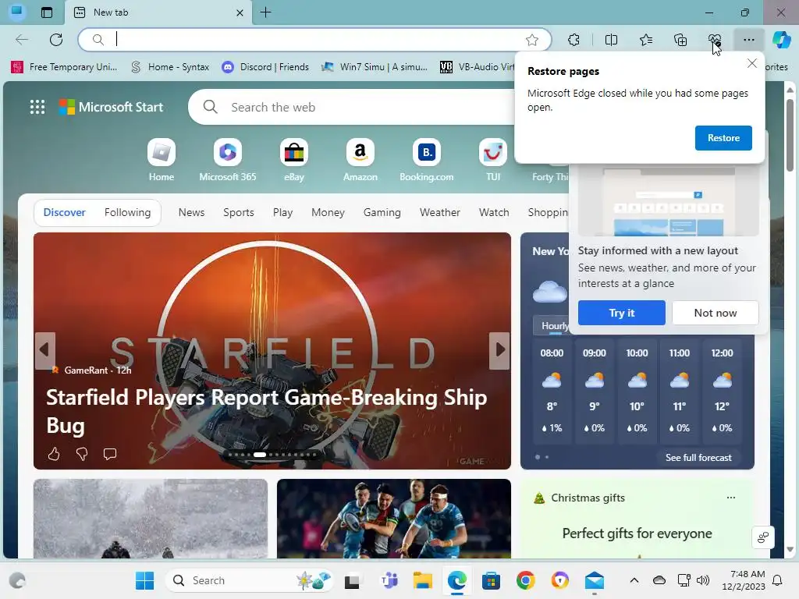This screenshot has width=799, height=599.
Task: Open the News category
Action: coord(191,212)
